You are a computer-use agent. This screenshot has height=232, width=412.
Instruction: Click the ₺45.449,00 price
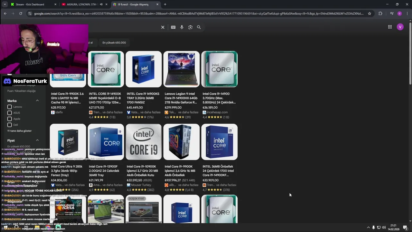(135, 108)
